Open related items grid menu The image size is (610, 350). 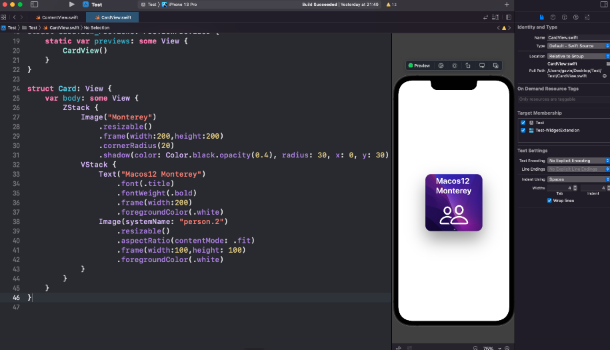tap(3, 17)
